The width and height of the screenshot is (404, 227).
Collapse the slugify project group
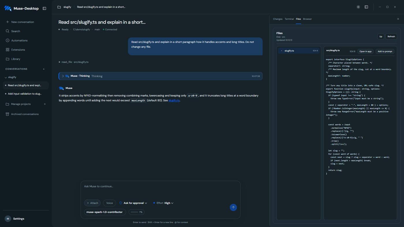point(6,77)
